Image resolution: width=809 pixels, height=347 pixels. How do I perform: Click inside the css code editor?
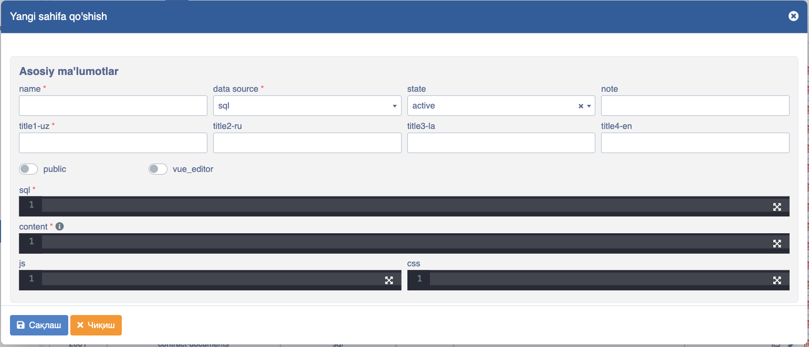coord(598,280)
